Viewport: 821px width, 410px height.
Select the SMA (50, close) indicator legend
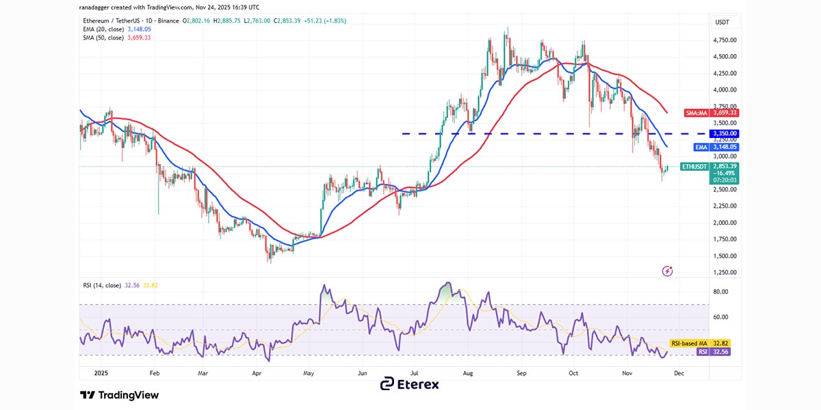(114, 38)
